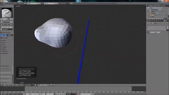
Task: Open the info header editor type selector
Action: pos(2,3)
